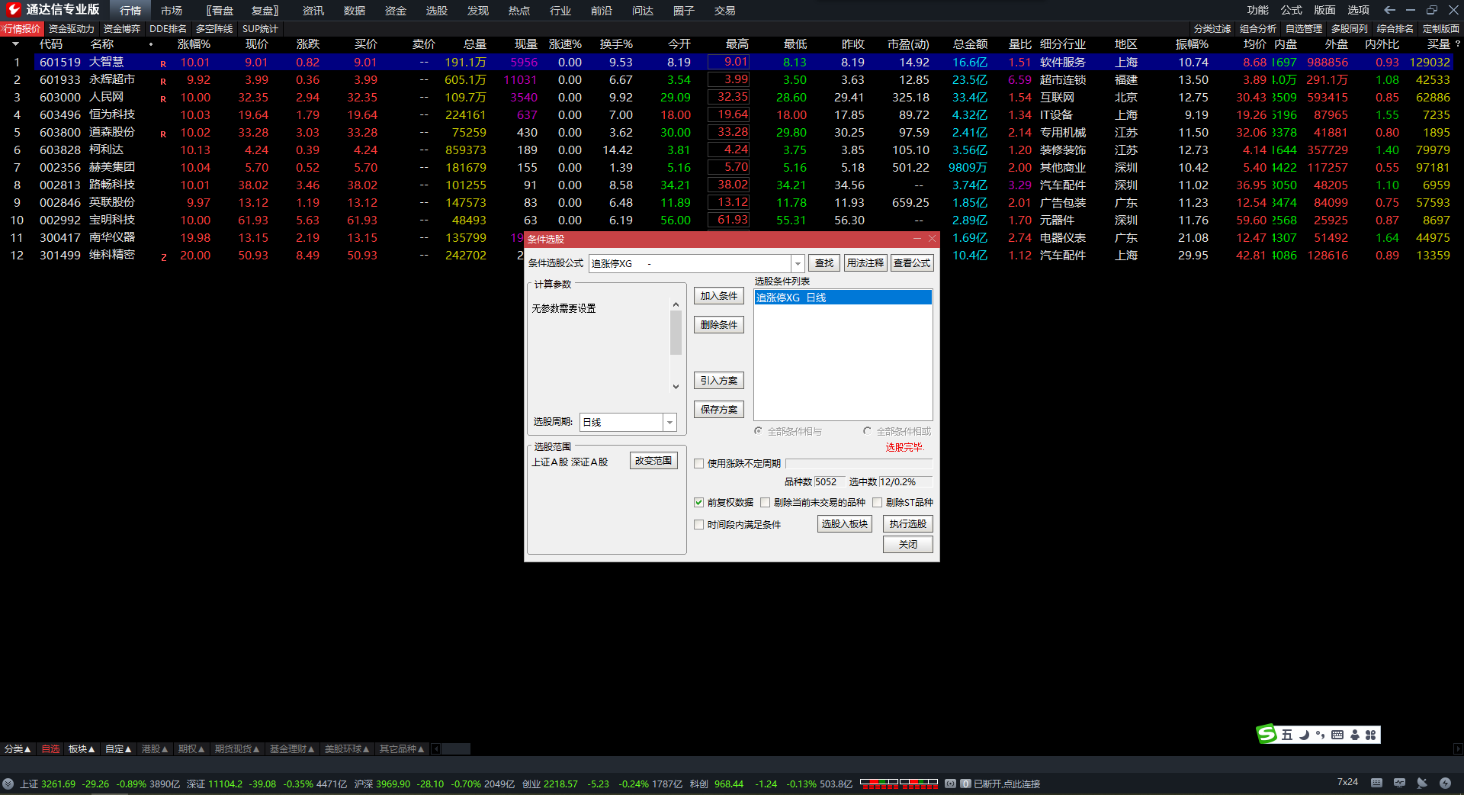This screenshot has width=1464, height=795.
Task: Click the Sogou S logo on IME bar
Action: click(1267, 734)
